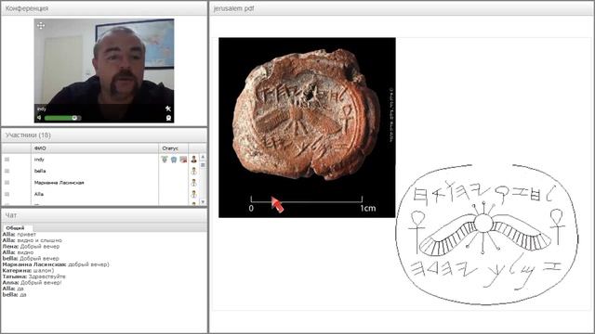This screenshot has height=334, width=595.
Task: Adjust the green volume slider under the video
Action: 62,118
